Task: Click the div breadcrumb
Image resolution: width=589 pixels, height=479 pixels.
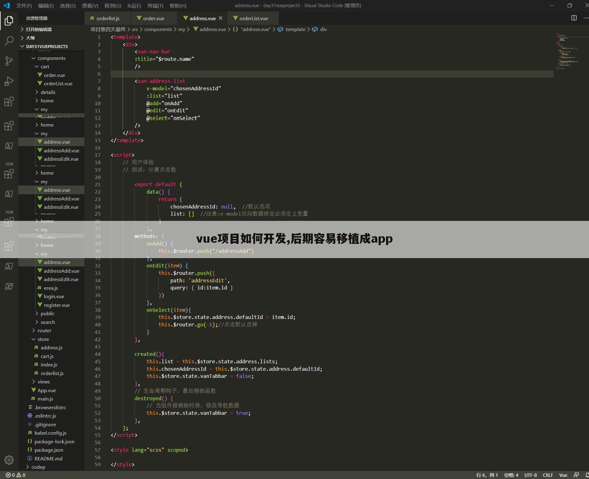Action: click(x=323, y=29)
